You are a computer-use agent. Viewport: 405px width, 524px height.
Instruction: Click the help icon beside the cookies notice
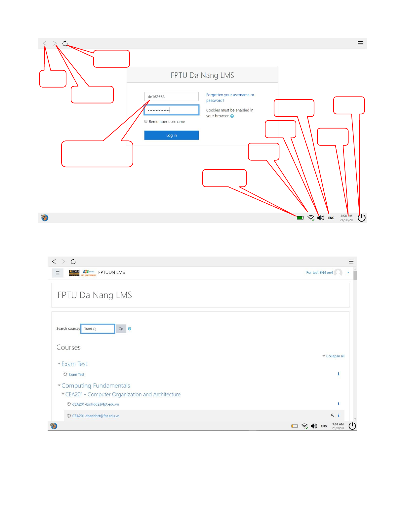(232, 116)
